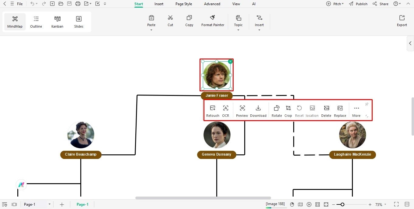Open the hamburger menu beside File
Image resolution: width=414 pixels, height=209 pixels.
click(x=12, y=4)
